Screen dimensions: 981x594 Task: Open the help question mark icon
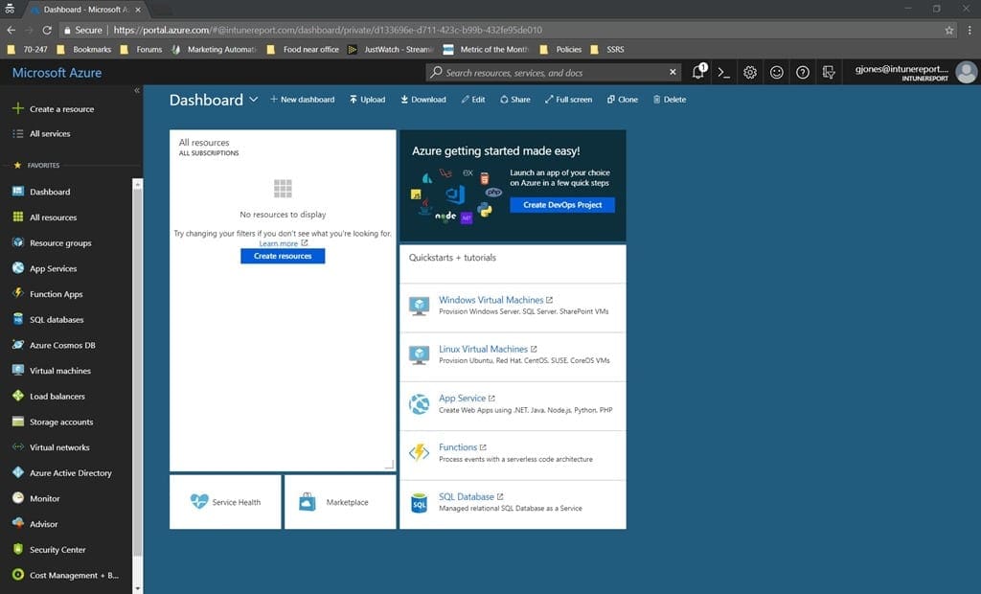803,73
